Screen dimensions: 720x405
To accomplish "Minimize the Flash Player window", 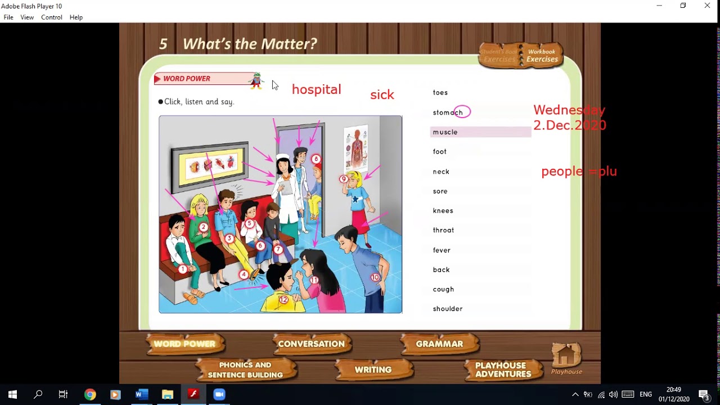I will click(659, 6).
